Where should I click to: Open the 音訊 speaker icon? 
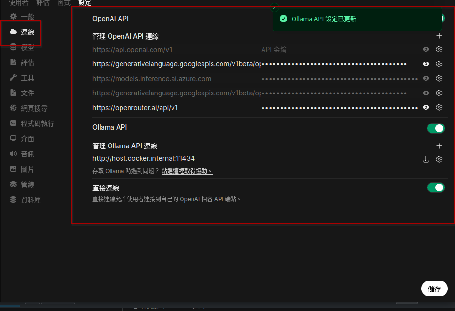click(x=13, y=154)
